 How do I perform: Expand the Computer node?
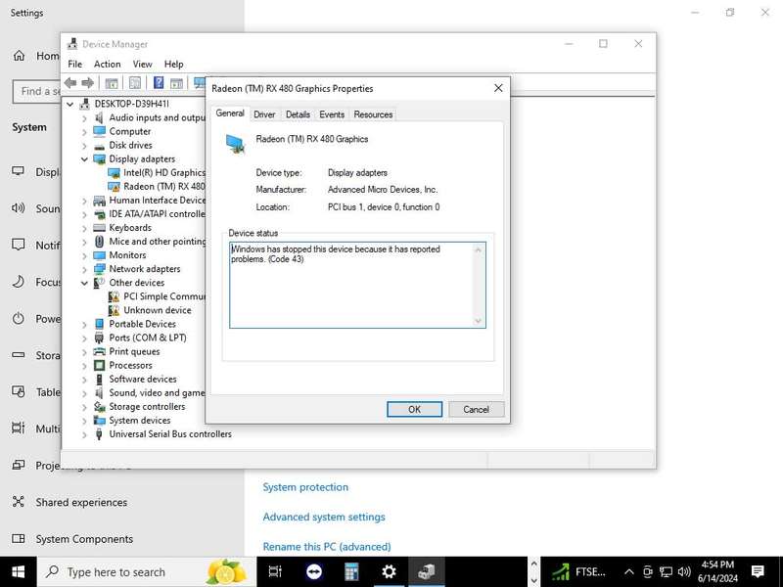tap(84, 132)
